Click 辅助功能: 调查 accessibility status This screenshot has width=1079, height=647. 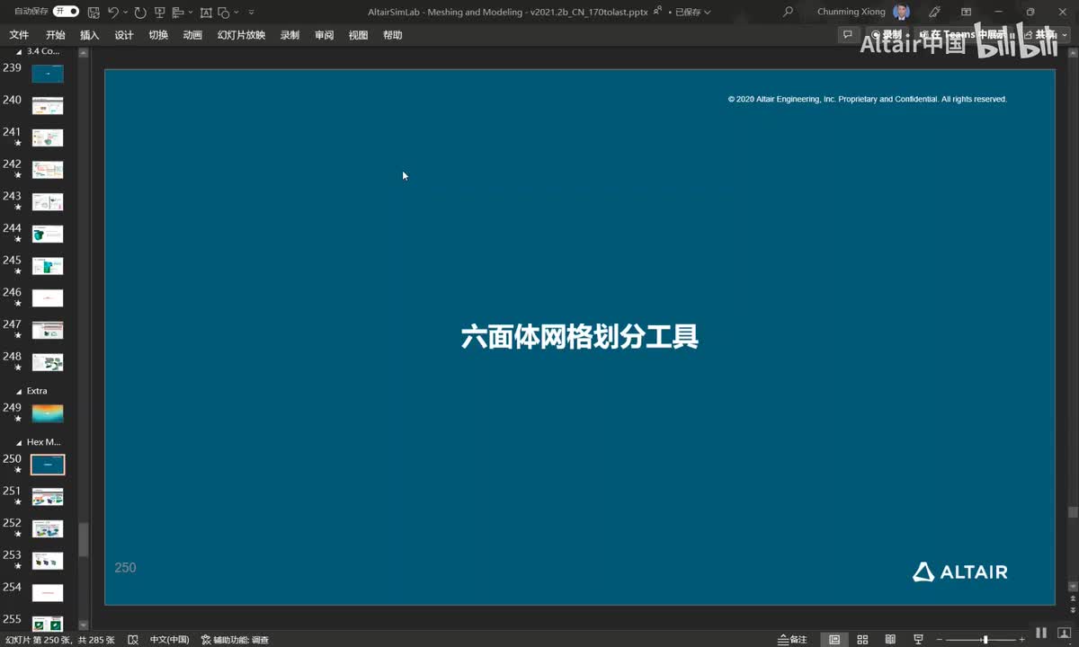pyautogui.click(x=235, y=640)
